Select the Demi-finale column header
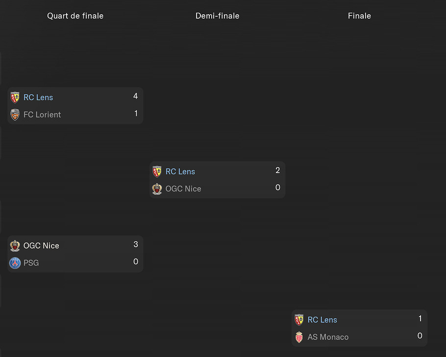The width and height of the screenshot is (446, 357). point(217,16)
